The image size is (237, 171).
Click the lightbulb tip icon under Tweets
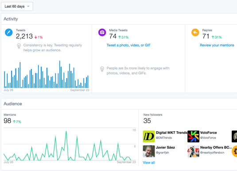19,46
